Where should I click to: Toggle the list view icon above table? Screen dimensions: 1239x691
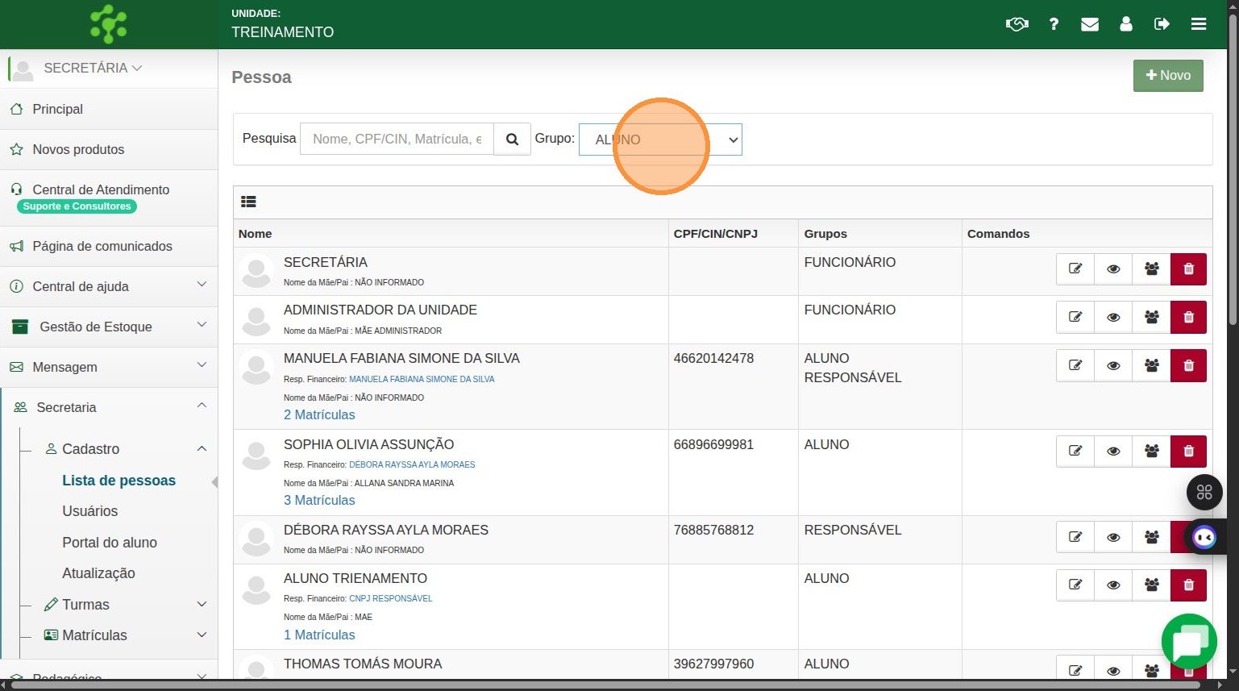[x=248, y=202]
